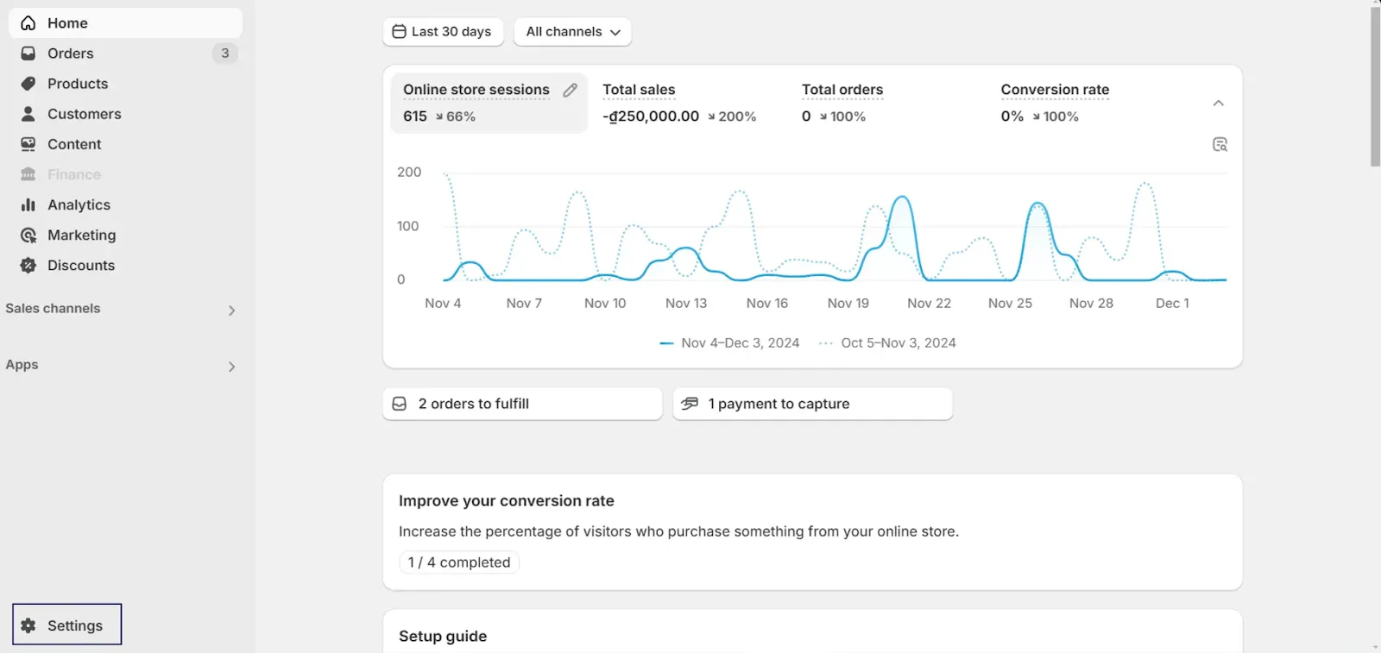
Task: Click the Finance bank icon
Action: click(x=28, y=174)
